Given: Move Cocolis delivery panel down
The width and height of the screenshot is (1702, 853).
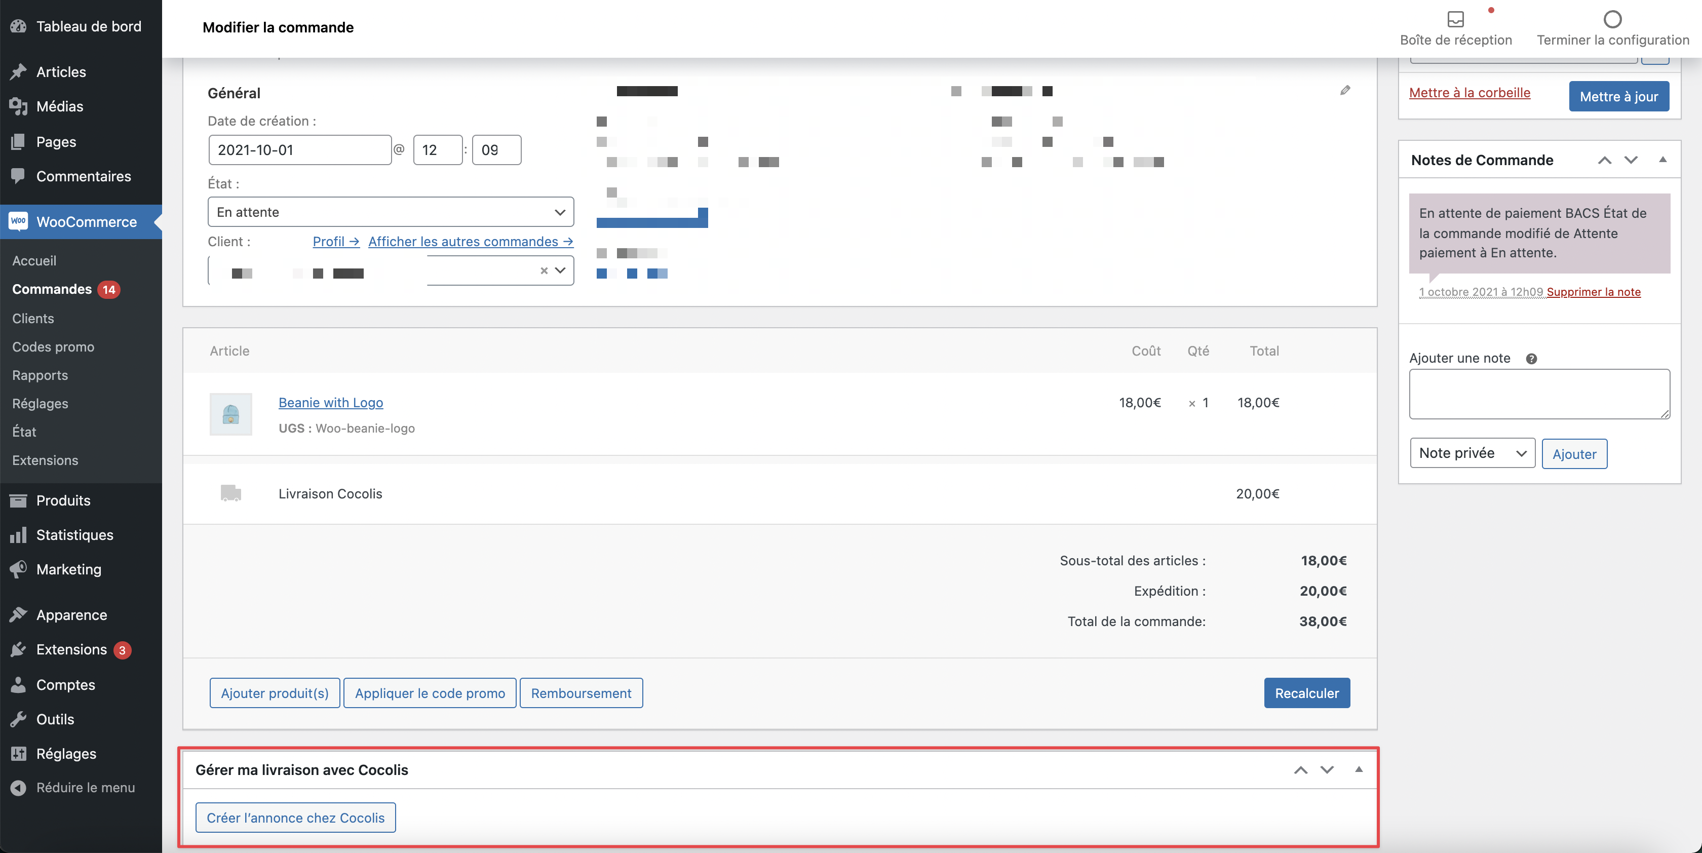Looking at the screenshot, I should [1327, 770].
